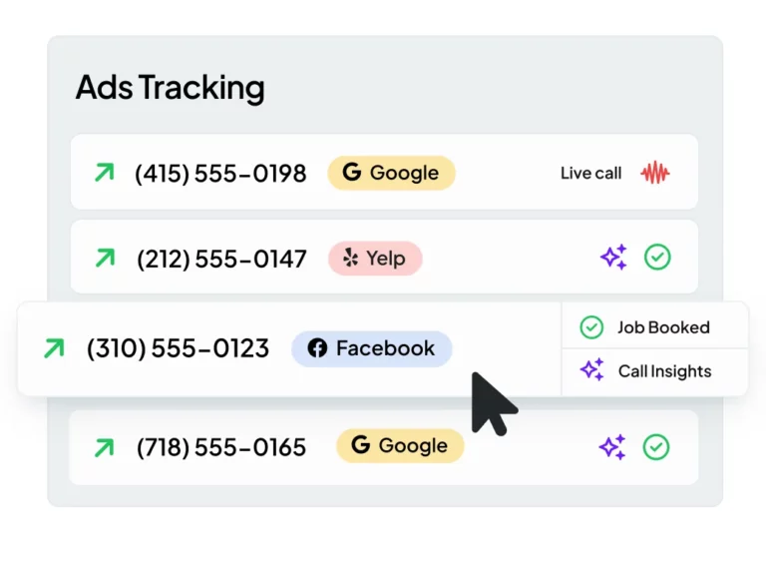Click the green arrow beside (212) 555-0147

104,259
